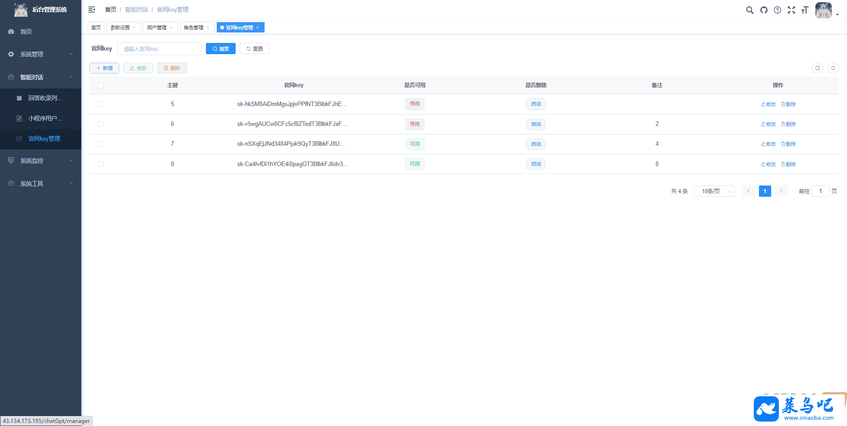The width and height of the screenshot is (847, 426).
Task: Open the font size setting icon
Action: 805,10
